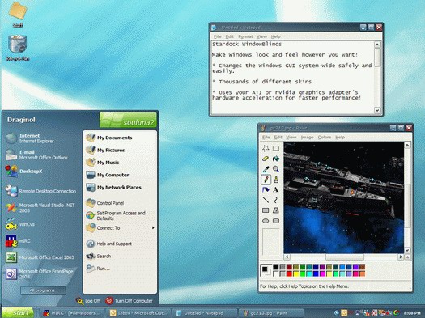Click Paint horizontal scrollbar right arrow
Image resolution: width=425 pixels, height=318 pixels.
[401, 257]
